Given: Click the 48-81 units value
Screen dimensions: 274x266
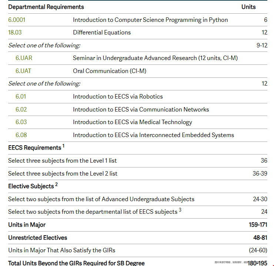Looking at the screenshot, I should pyautogui.click(x=260, y=237).
